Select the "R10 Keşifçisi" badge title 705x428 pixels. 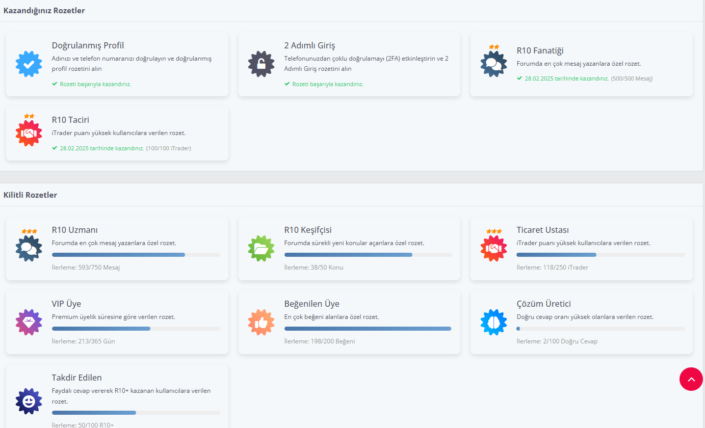point(308,230)
